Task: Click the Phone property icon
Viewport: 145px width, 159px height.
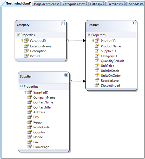Action: 30,137
